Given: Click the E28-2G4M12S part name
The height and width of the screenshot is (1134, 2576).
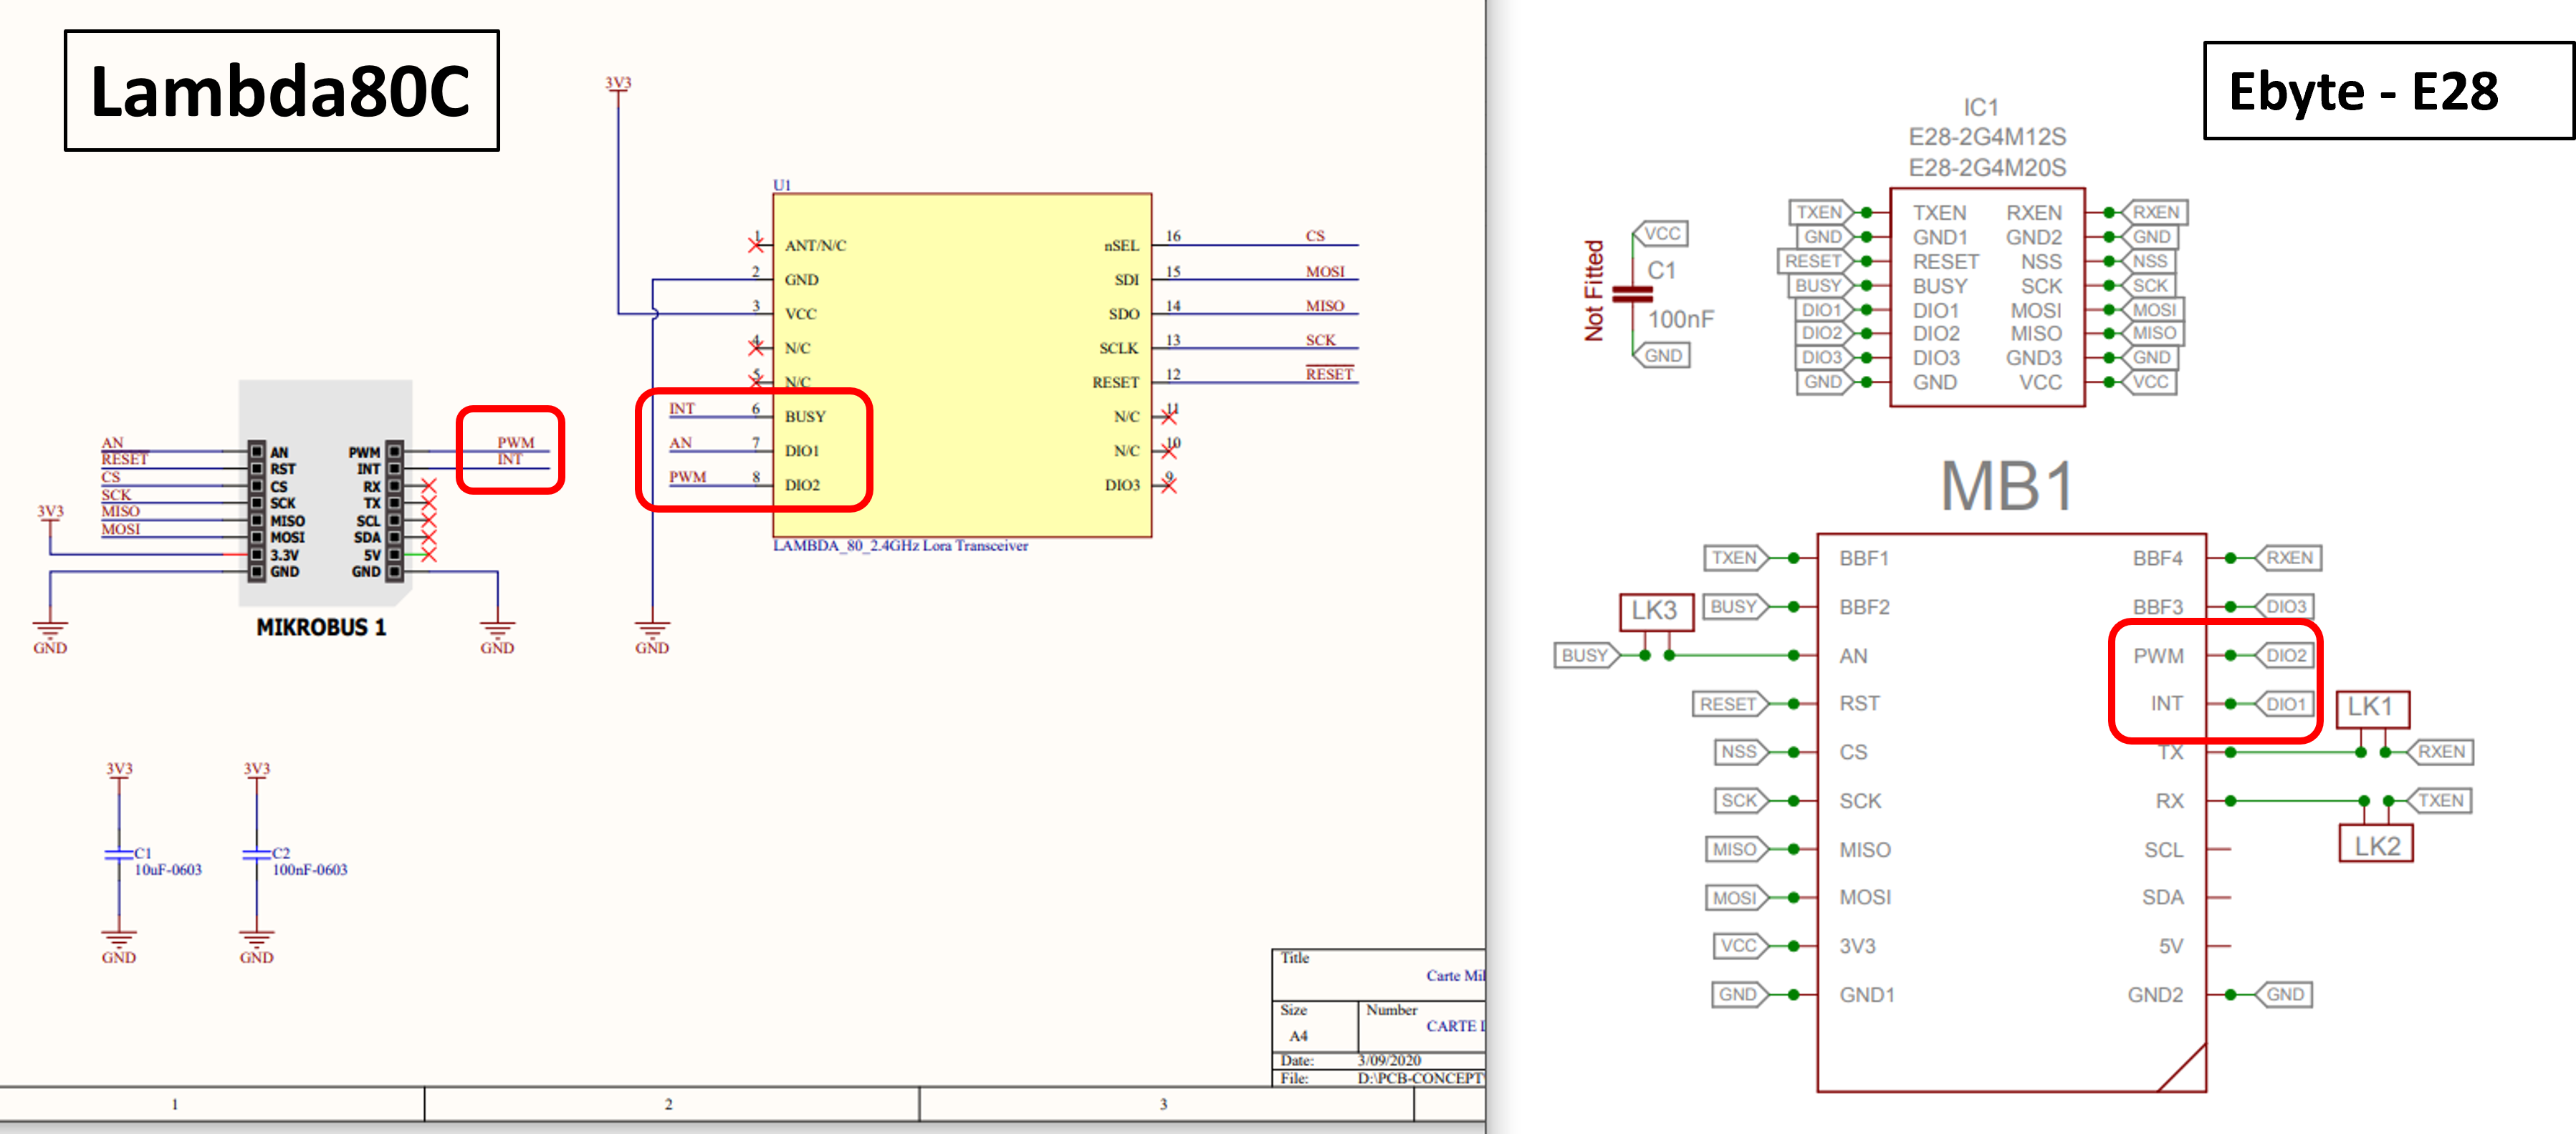Looking at the screenshot, I should click(1986, 137).
